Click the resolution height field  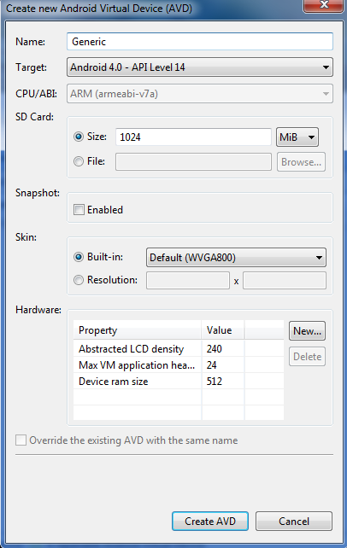coord(285,281)
